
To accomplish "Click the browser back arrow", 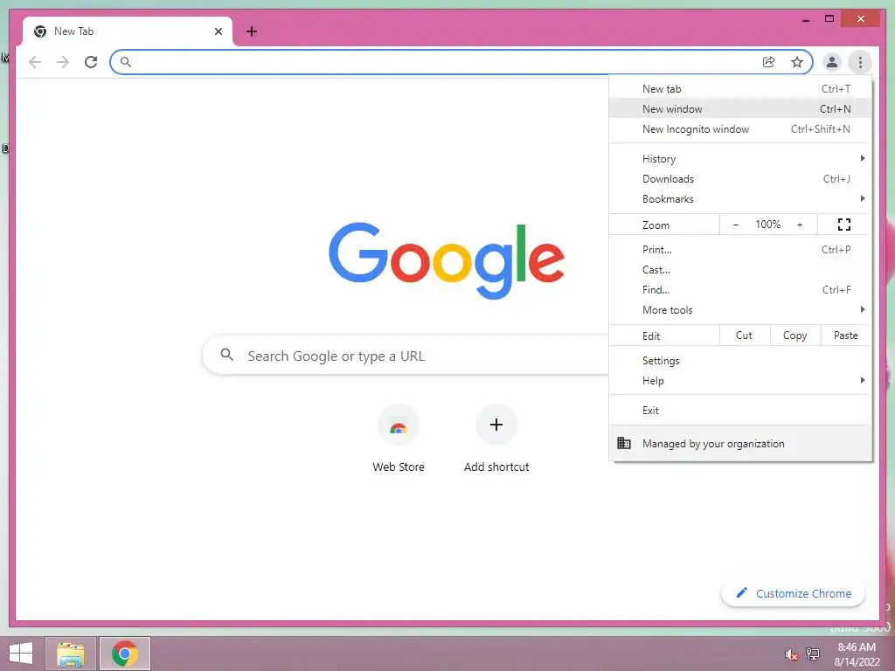I will tap(35, 62).
